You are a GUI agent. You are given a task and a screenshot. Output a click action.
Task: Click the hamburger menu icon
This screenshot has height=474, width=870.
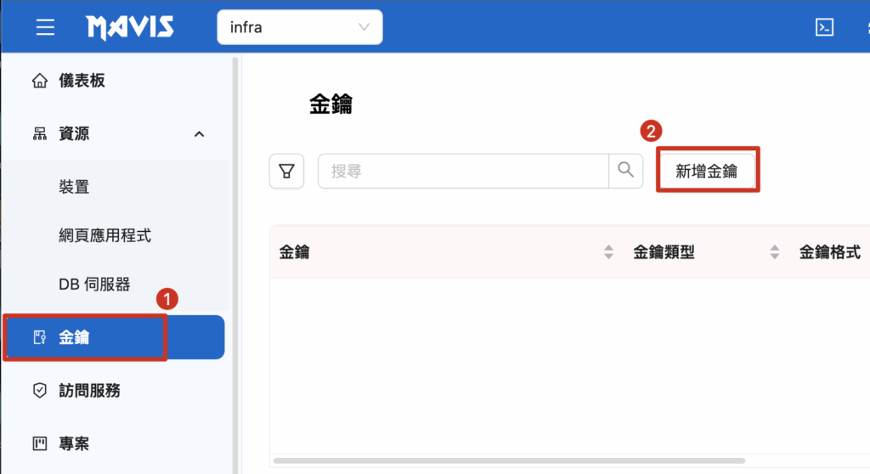[45, 27]
